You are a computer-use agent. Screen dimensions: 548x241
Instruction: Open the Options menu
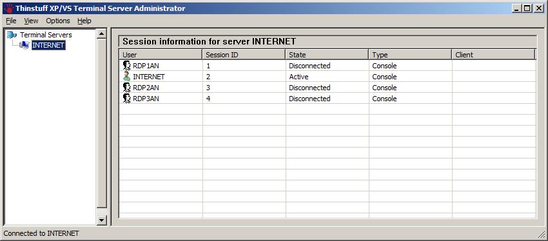tap(58, 21)
